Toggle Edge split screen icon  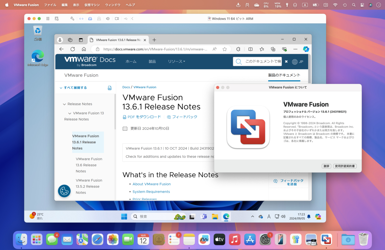(251, 49)
